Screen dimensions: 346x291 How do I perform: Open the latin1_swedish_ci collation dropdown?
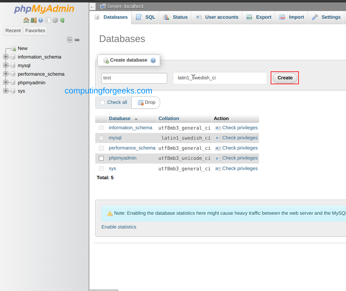tap(220, 78)
